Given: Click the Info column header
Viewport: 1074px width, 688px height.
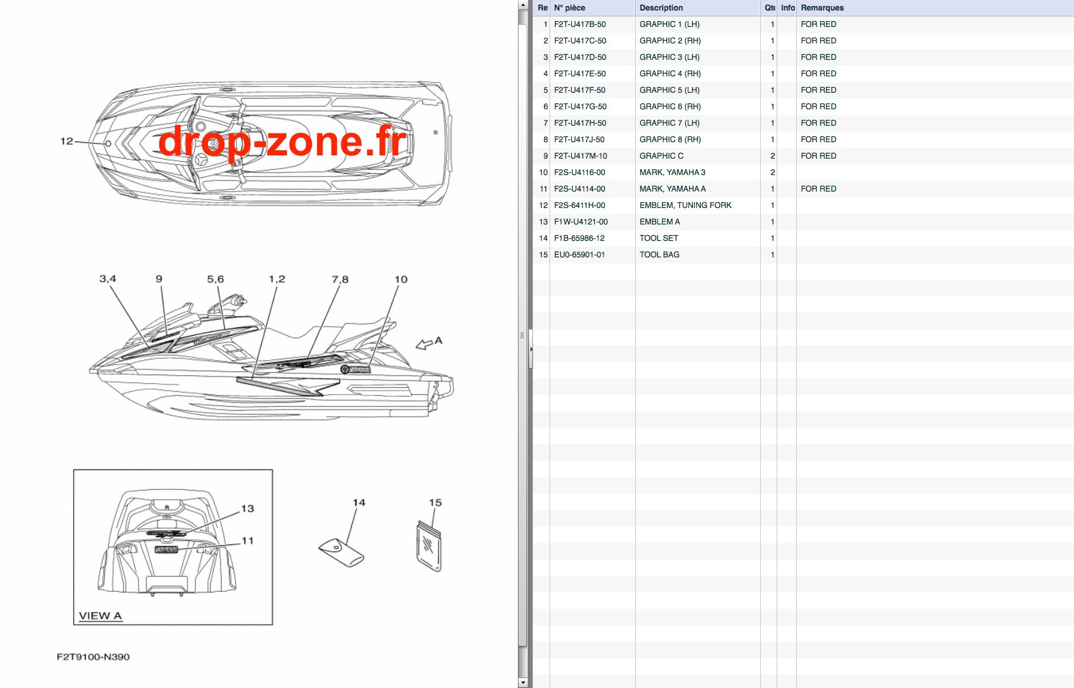Looking at the screenshot, I should pyautogui.click(x=787, y=8).
